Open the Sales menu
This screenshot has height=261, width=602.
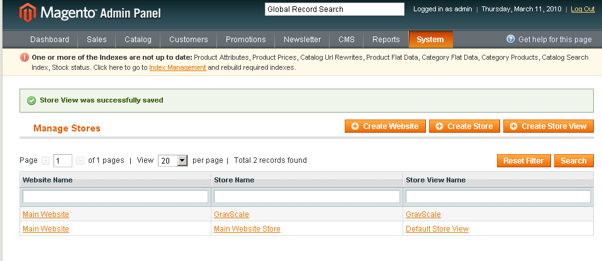pyautogui.click(x=97, y=40)
